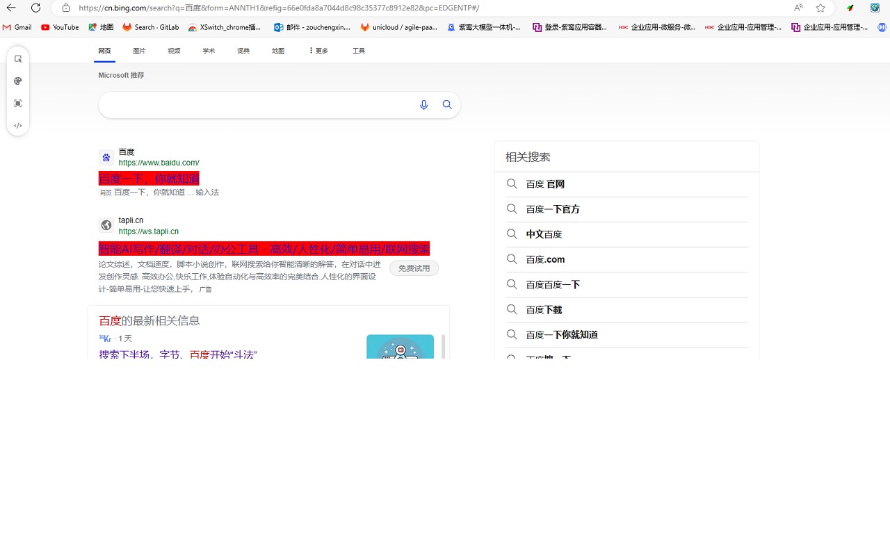Open news headline 搜索下半场，字节、百度开始斗法
Viewport: 890px width, 556px height.
[x=178, y=354]
